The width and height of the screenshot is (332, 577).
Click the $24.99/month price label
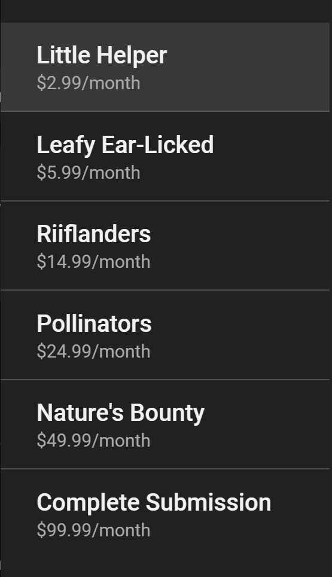(93, 352)
